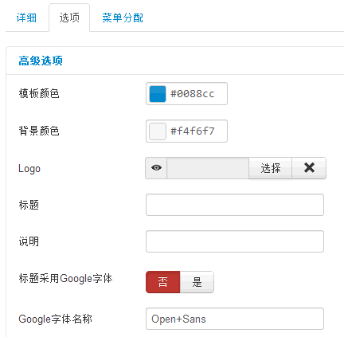Set 标题采用Google字体 to 否
The height and width of the screenshot is (337, 344).
[163, 282]
